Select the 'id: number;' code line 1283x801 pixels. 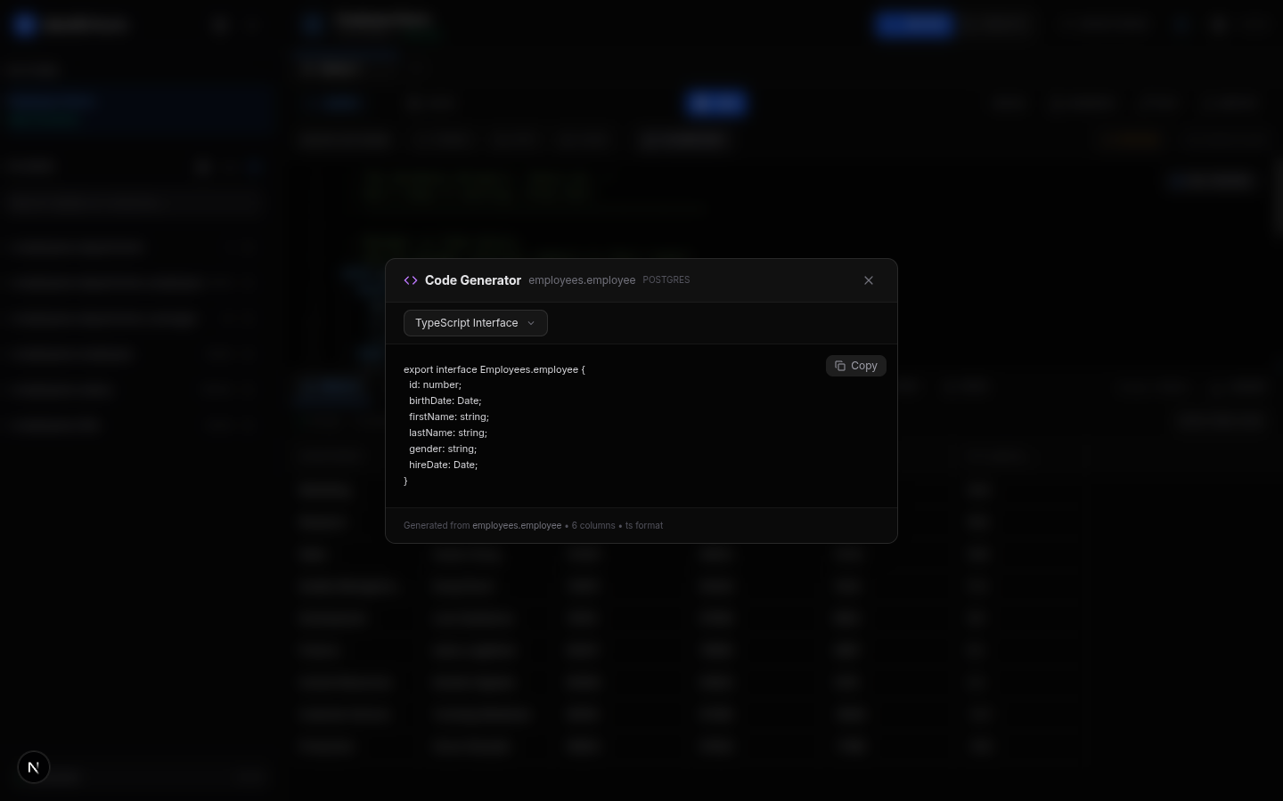point(435,385)
